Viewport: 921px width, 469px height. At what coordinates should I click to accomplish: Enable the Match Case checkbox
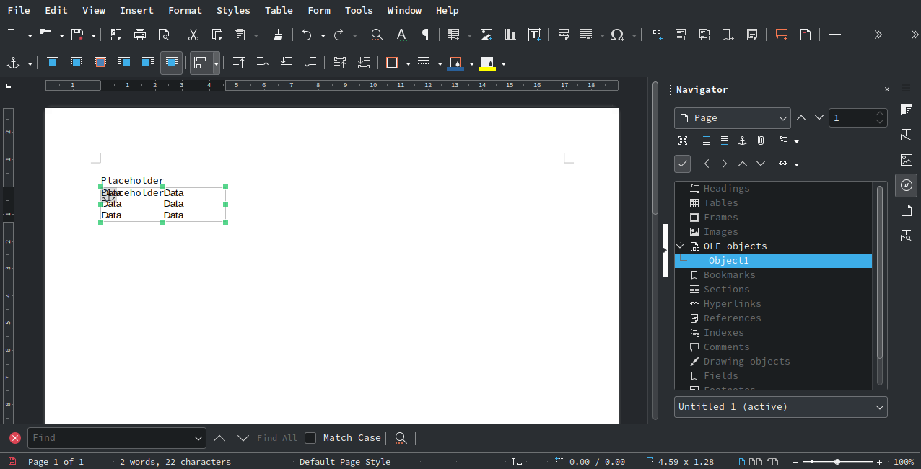(310, 438)
